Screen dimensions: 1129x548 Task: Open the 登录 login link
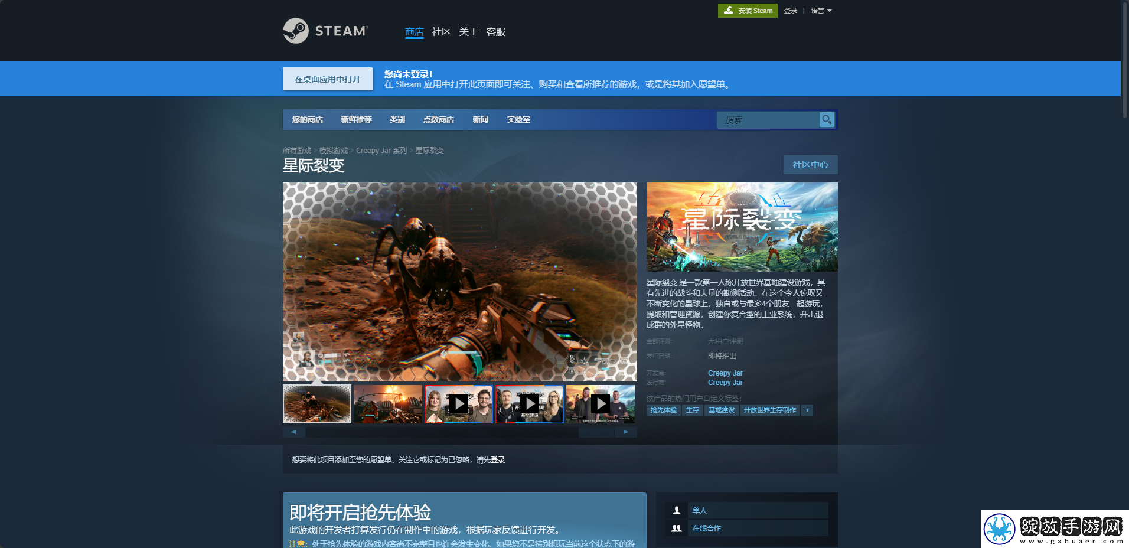pyautogui.click(x=790, y=11)
